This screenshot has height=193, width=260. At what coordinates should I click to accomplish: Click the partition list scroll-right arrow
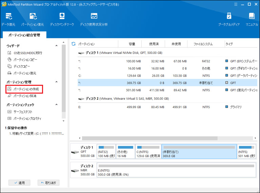pyautogui.click(x=255, y=138)
